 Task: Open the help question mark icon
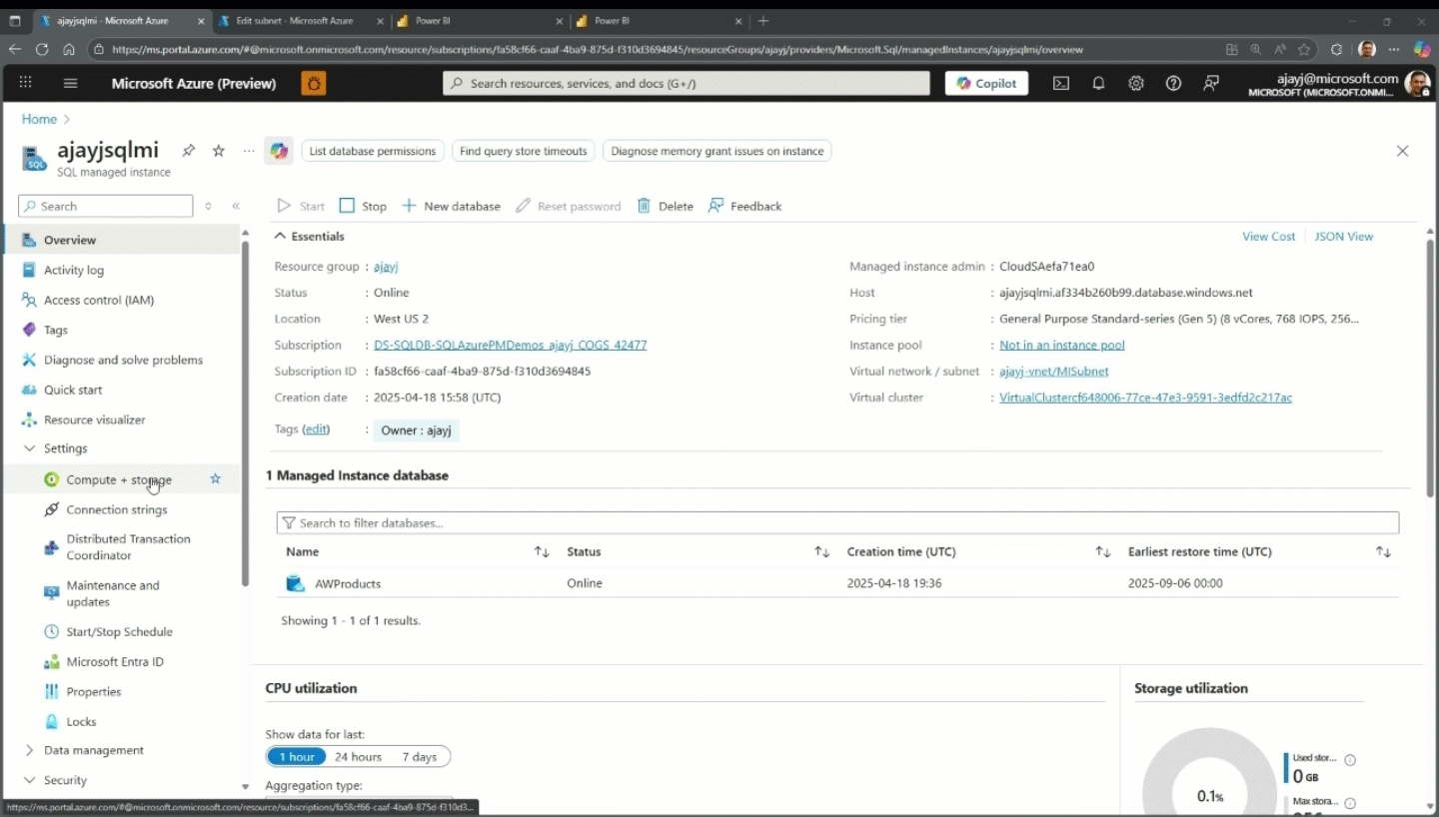pos(1174,83)
